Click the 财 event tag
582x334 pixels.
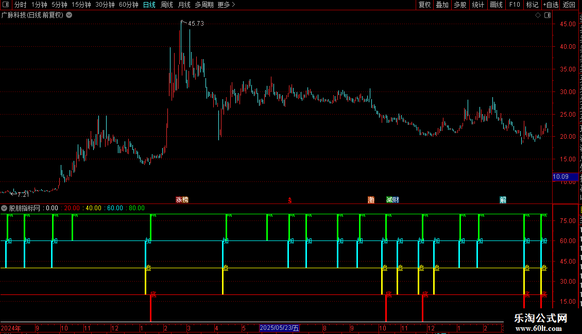(396, 200)
